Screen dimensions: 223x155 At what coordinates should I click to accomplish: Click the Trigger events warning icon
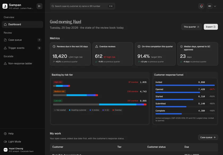[x=5, y=48]
